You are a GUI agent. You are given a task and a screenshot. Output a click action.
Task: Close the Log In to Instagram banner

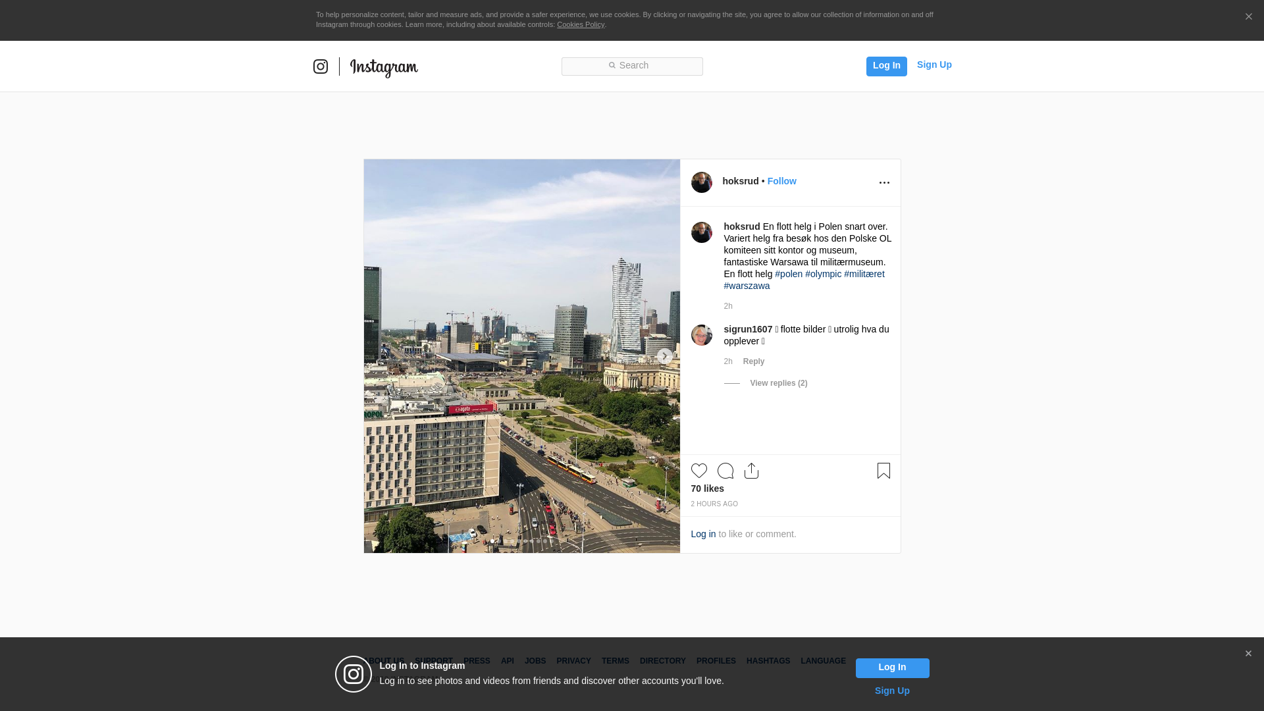(x=1248, y=654)
